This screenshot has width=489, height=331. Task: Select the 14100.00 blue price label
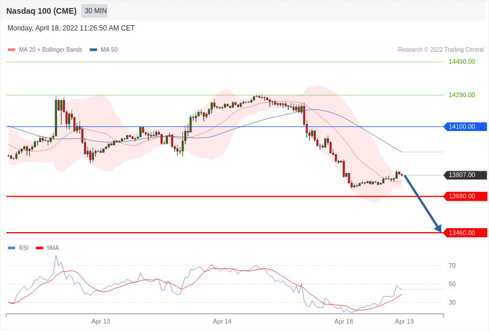click(x=465, y=126)
